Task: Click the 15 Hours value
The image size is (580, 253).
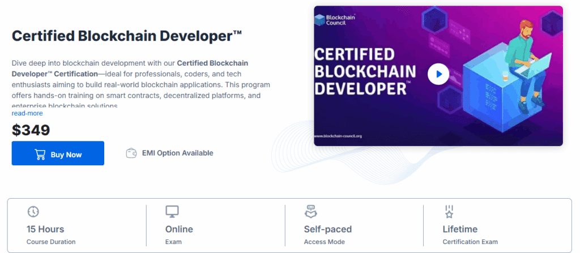Action: pos(45,229)
